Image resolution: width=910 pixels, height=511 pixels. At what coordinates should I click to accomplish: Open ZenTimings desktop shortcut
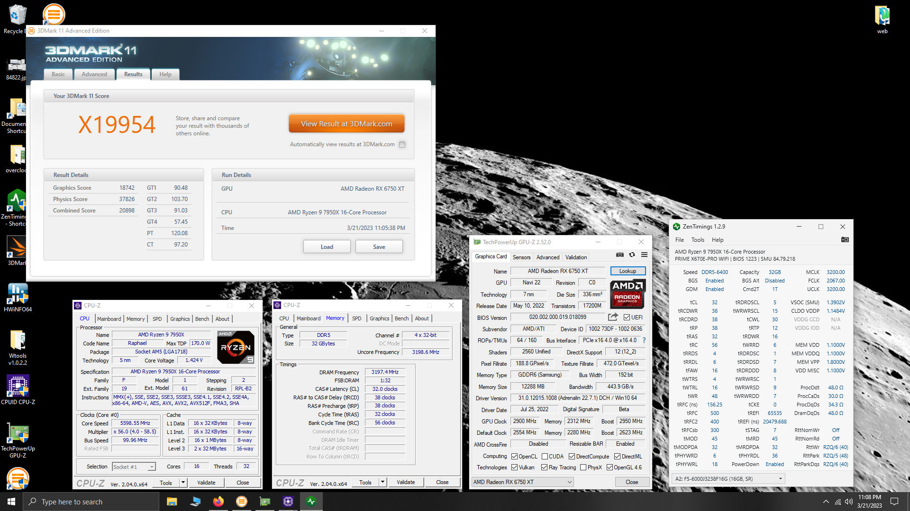point(17,207)
